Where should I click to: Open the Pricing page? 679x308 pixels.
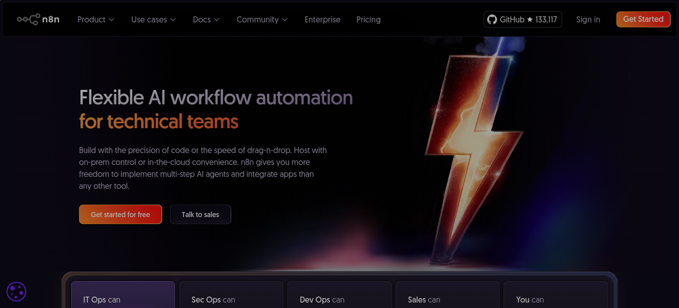pyautogui.click(x=368, y=19)
